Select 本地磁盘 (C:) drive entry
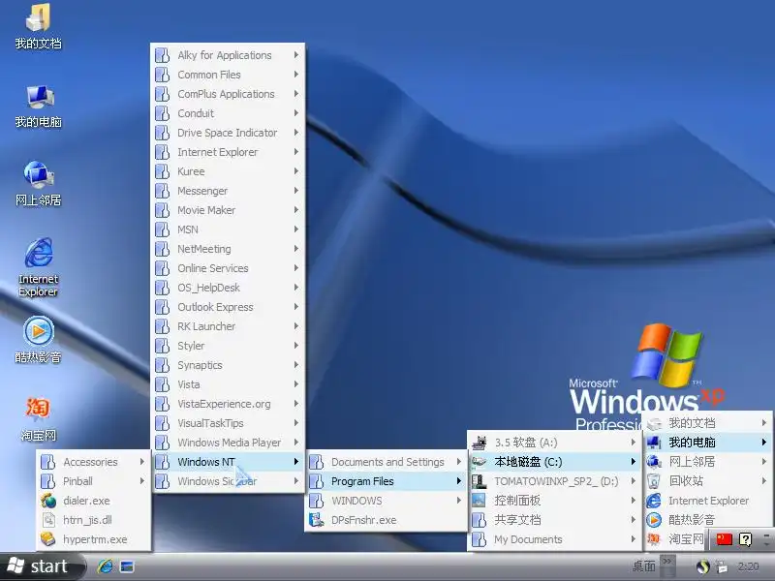The image size is (775, 581). 554,462
